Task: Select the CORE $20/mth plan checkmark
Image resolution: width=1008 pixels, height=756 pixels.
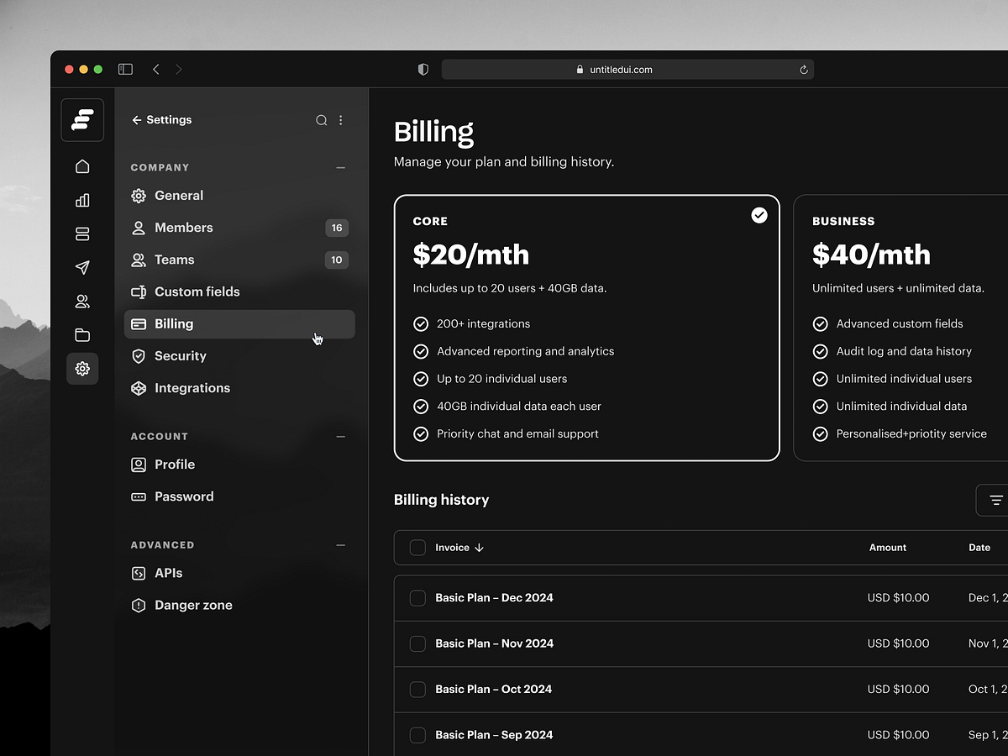Action: coord(759,215)
